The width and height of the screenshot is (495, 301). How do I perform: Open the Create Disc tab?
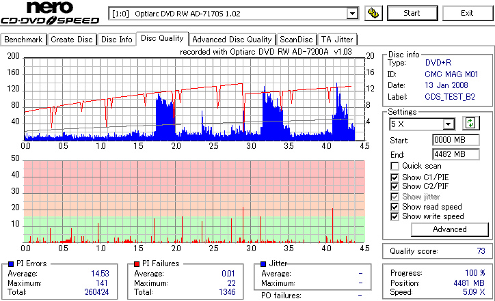pyautogui.click(x=72, y=40)
